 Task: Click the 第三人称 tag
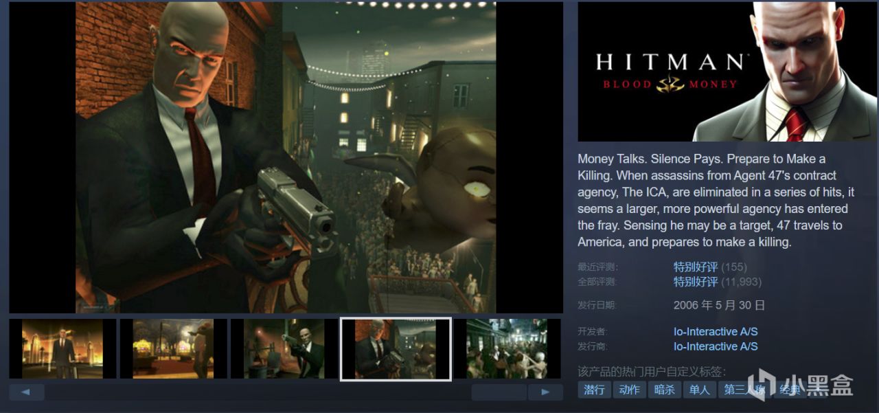(744, 390)
